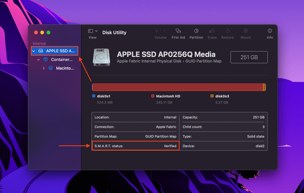Click the disk0 device value
Screen dimensions: 304x193
(260, 146)
